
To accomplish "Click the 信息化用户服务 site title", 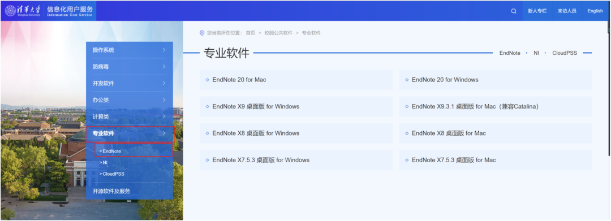I will pyautogui.click(x=70, y=11).
